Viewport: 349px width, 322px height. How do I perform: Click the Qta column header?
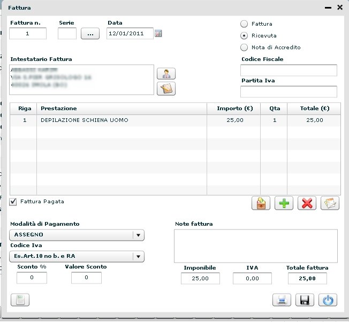click(274, 109)
